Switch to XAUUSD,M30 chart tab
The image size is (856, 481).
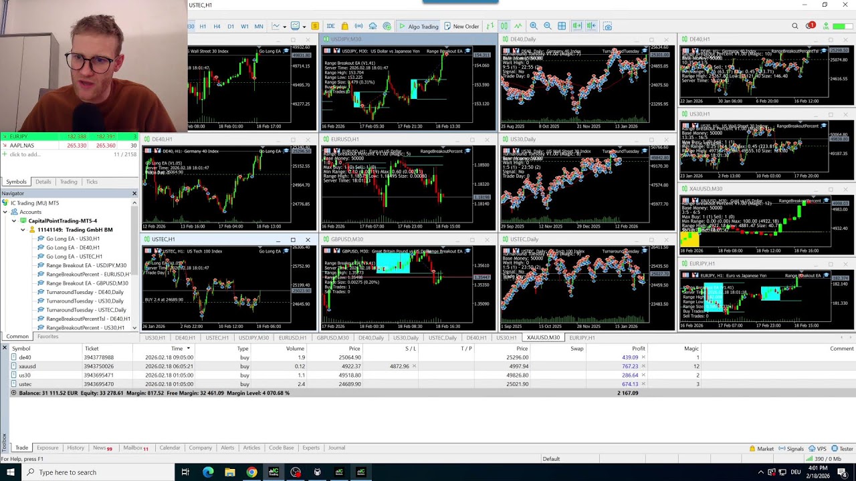pyautogui.click(x=543, y=337)
